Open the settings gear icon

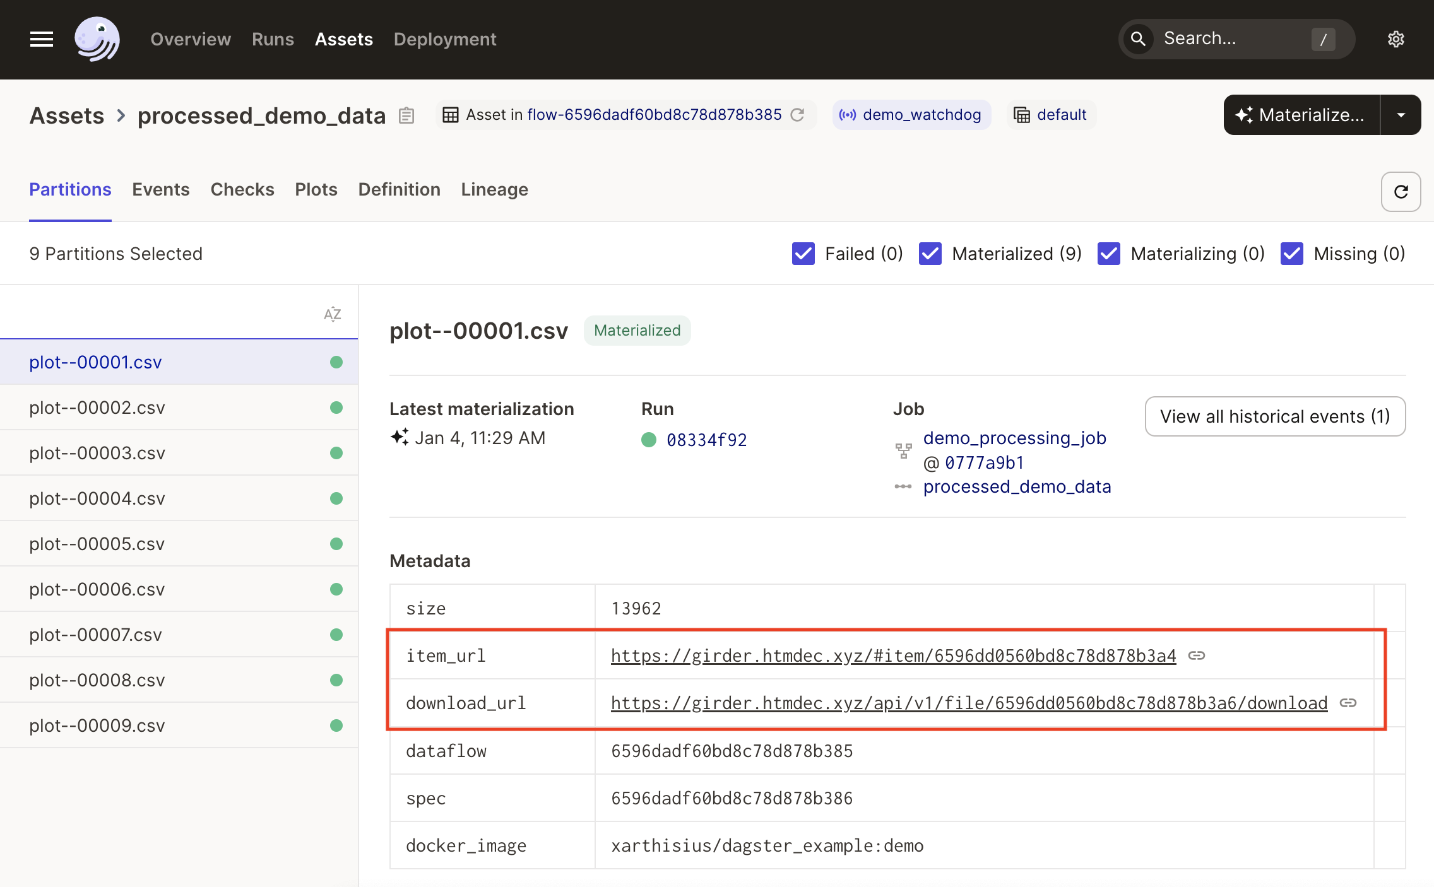[1395, 39]
